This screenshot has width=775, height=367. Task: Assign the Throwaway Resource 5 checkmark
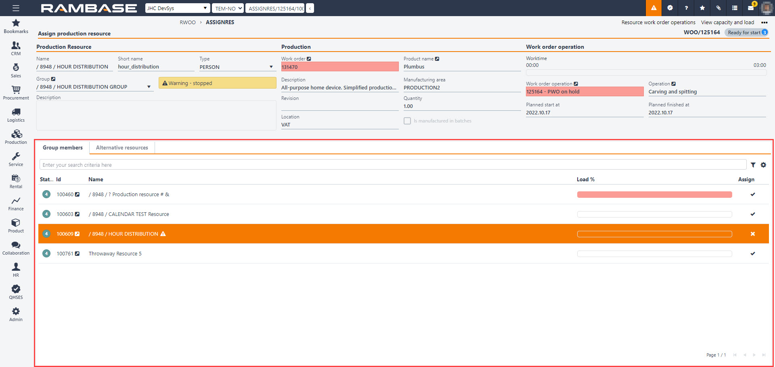pyautogui.click(x=752, y=254)
